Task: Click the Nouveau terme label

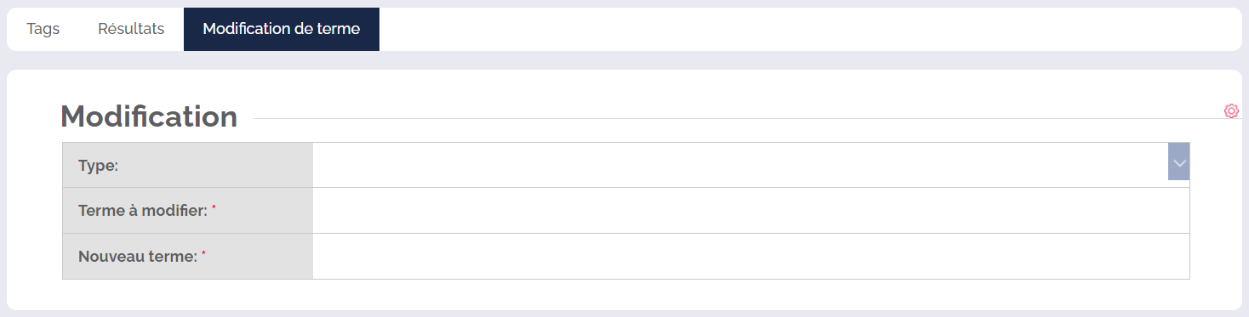Action: point(138,257)
